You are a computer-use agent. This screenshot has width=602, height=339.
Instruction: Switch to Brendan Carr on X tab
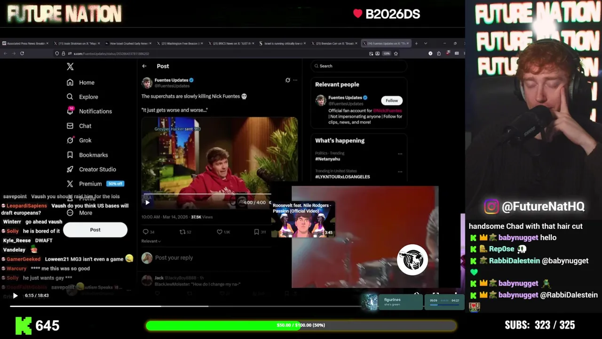coord(335,43)
